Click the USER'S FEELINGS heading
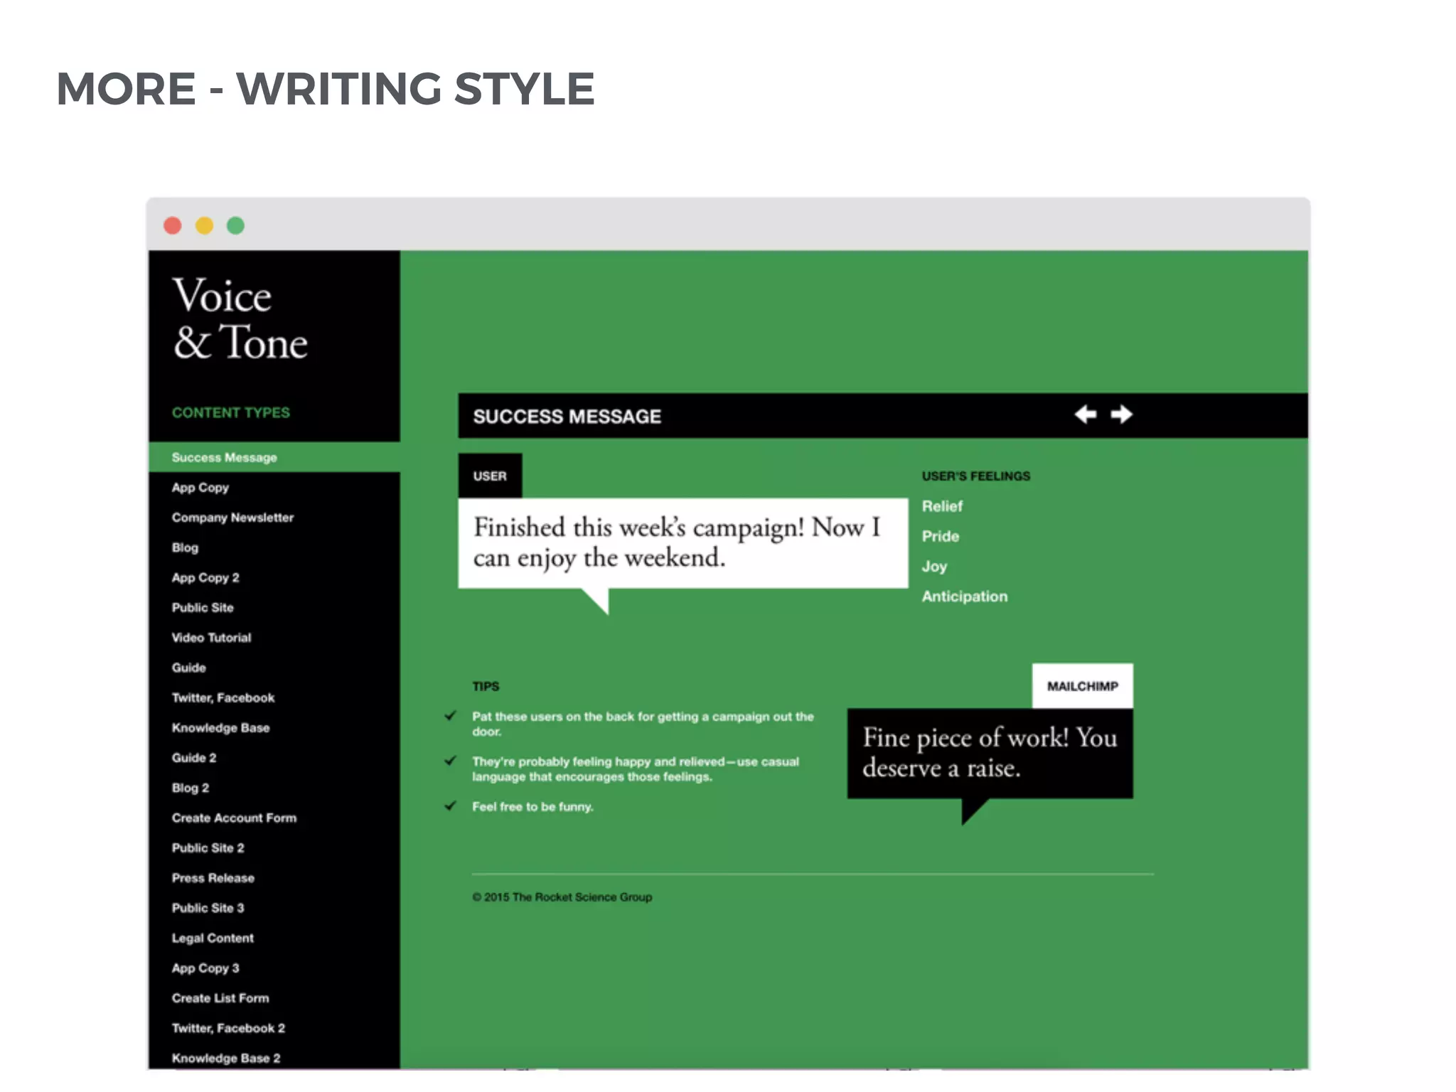1456x1092 pixels. coord(975,476)
